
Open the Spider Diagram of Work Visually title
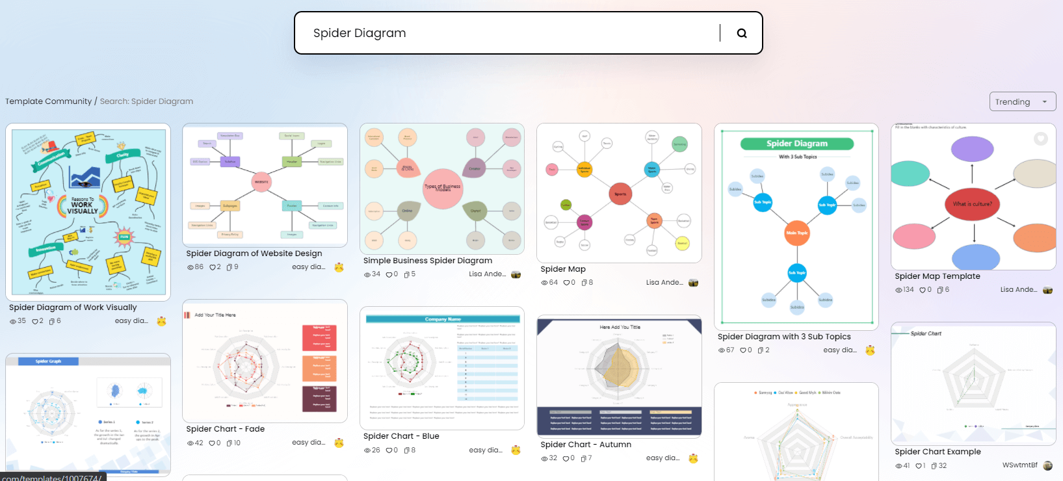coord(73,307)
